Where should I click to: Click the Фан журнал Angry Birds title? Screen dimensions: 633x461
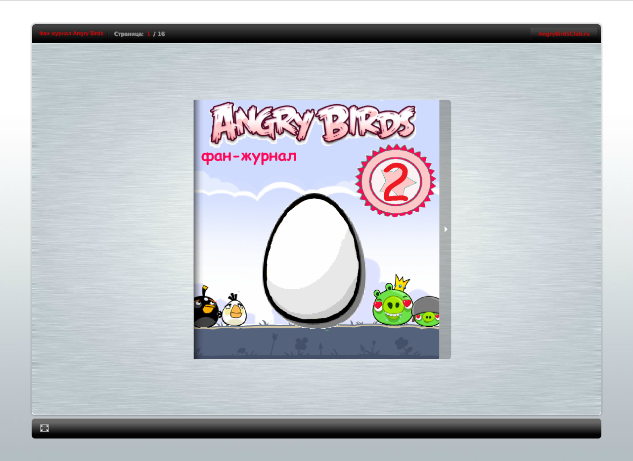point(71,34)
